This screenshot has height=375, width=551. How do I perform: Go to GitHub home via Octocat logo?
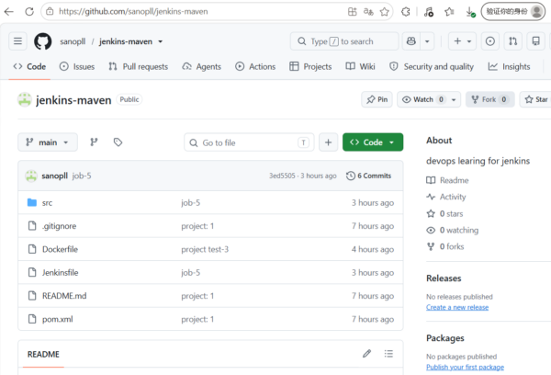click(x=43, y=41)
